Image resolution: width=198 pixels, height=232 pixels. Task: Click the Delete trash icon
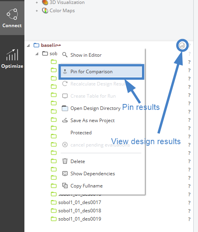(x=65, y=161)
